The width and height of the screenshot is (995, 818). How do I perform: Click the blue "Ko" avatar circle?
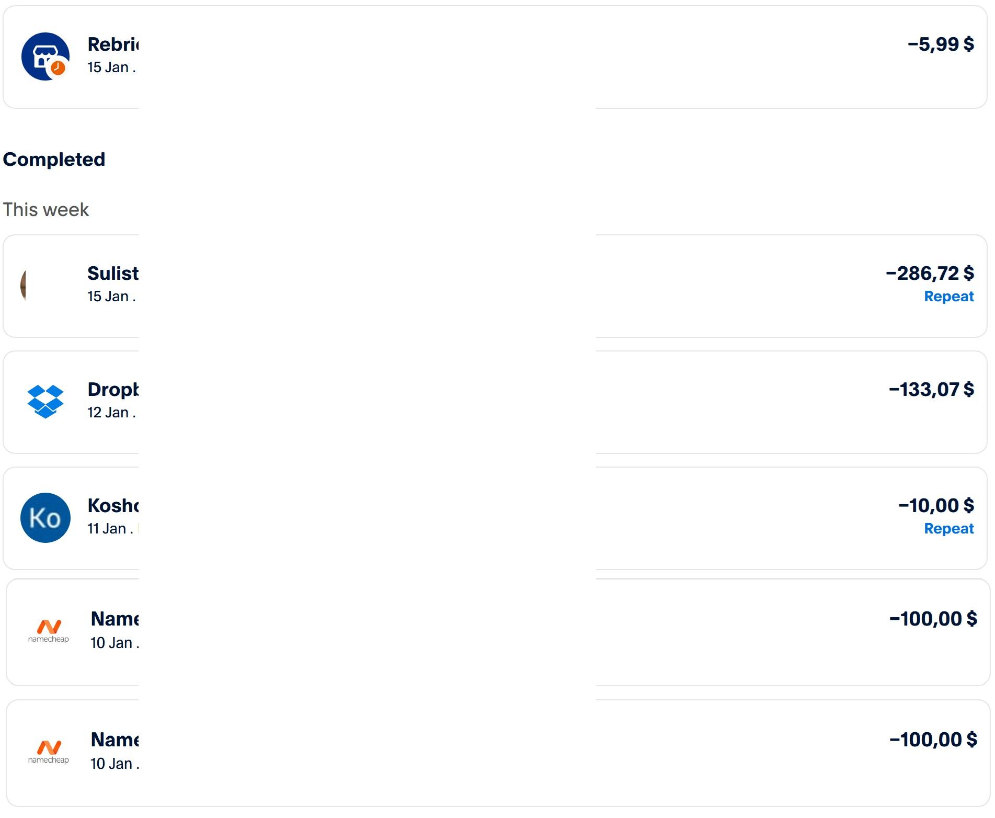pyautogui.click(x=45, y=518)
